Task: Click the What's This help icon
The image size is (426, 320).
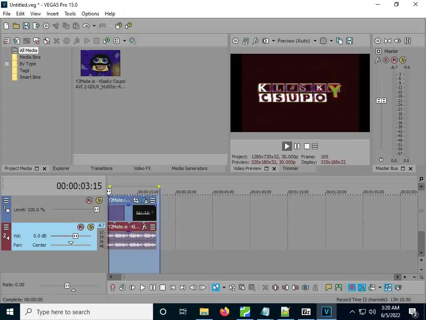Action: pos(128,26)
